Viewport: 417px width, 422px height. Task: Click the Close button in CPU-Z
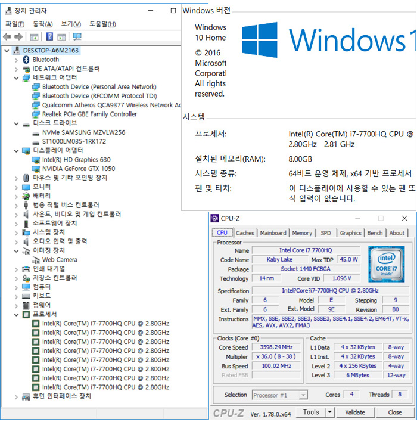click(395, 412)
